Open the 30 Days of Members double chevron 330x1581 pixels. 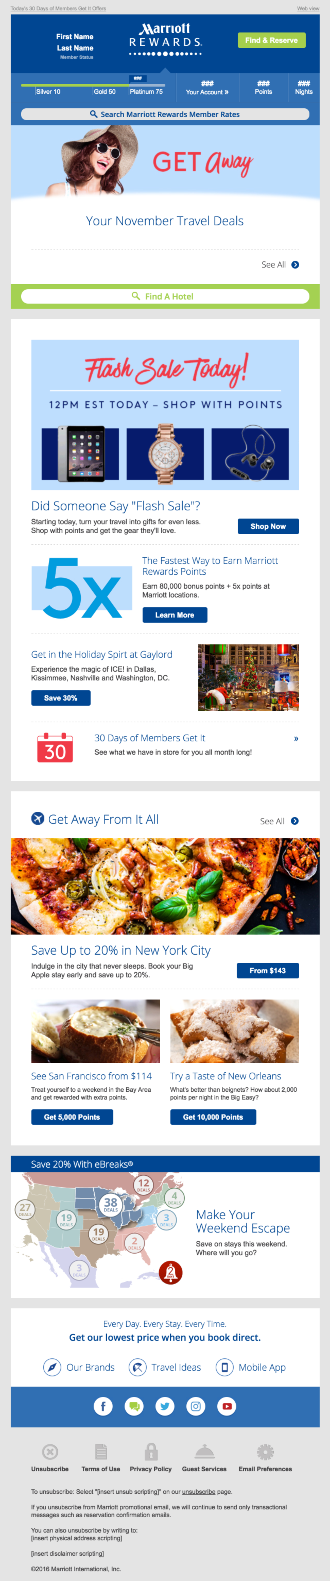(296, 738)
